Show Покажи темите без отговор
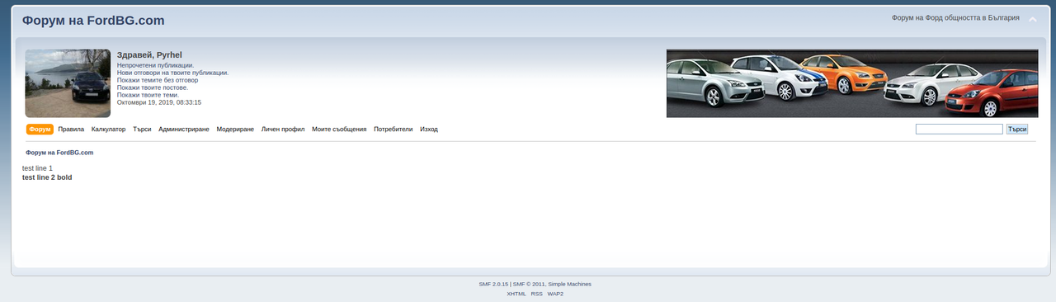 coord(158,80)
